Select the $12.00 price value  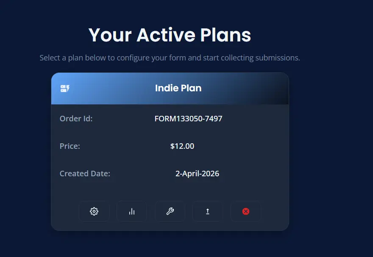pyautogui.click(x=182, y=146)
